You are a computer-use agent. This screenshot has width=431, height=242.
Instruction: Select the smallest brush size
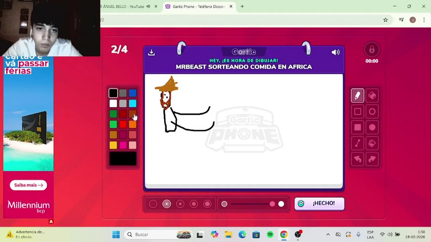click(153, 204)
